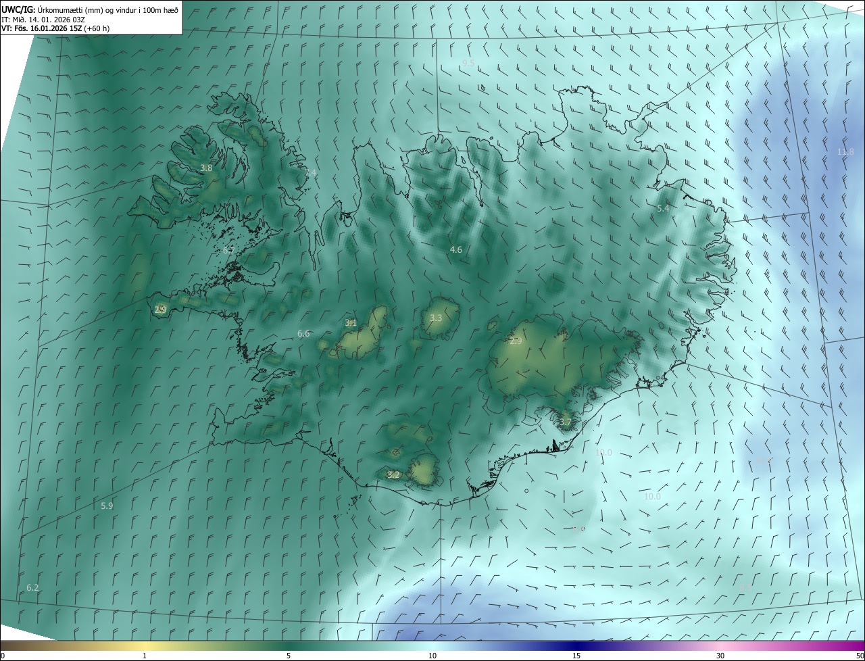865x661 pixels.
Task: Click the 6.2 value in the southwest corner
Action: tap(32, 587)
